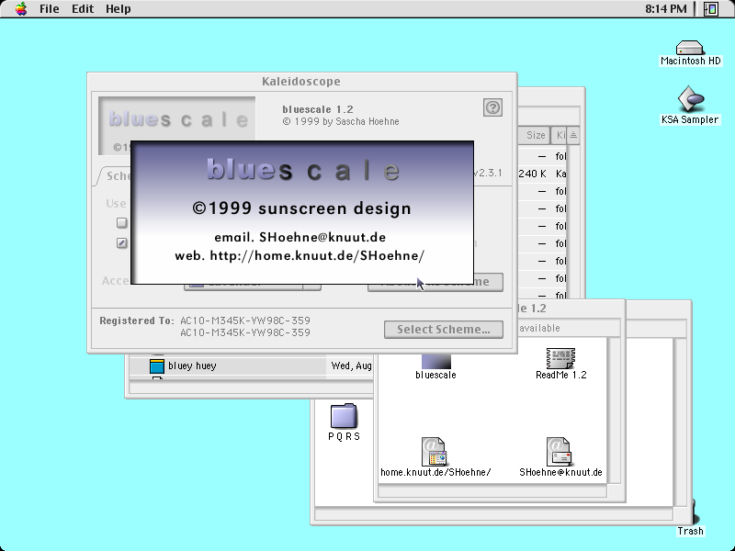The image size is (735, 551).
Task: Click the bluescale preview thumbnail in Kaleidoscope
Action: pyautogui.click(x=176, y=125)
